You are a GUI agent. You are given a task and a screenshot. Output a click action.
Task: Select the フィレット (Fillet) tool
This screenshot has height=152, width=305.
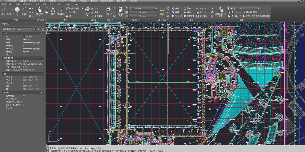pos(201,12)
